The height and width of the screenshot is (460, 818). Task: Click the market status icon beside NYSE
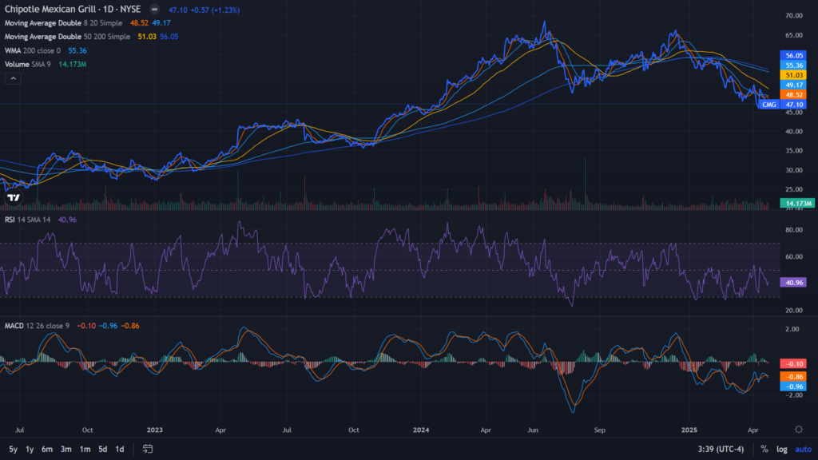coord(156,10)
